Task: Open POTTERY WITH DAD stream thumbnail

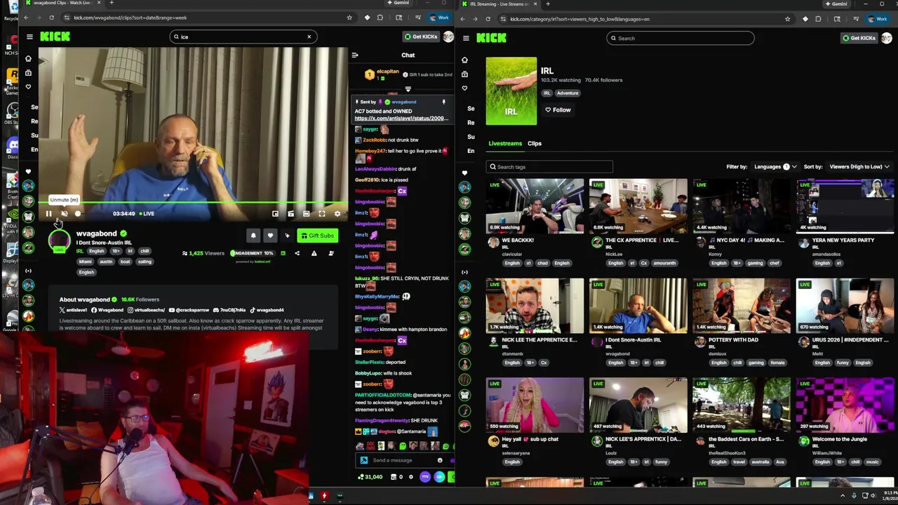Action: tap(742, 305)
